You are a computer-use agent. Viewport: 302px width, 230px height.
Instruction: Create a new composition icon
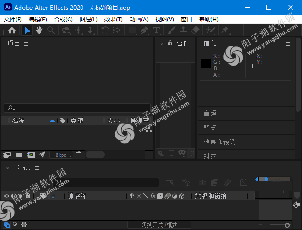point(30,155)
